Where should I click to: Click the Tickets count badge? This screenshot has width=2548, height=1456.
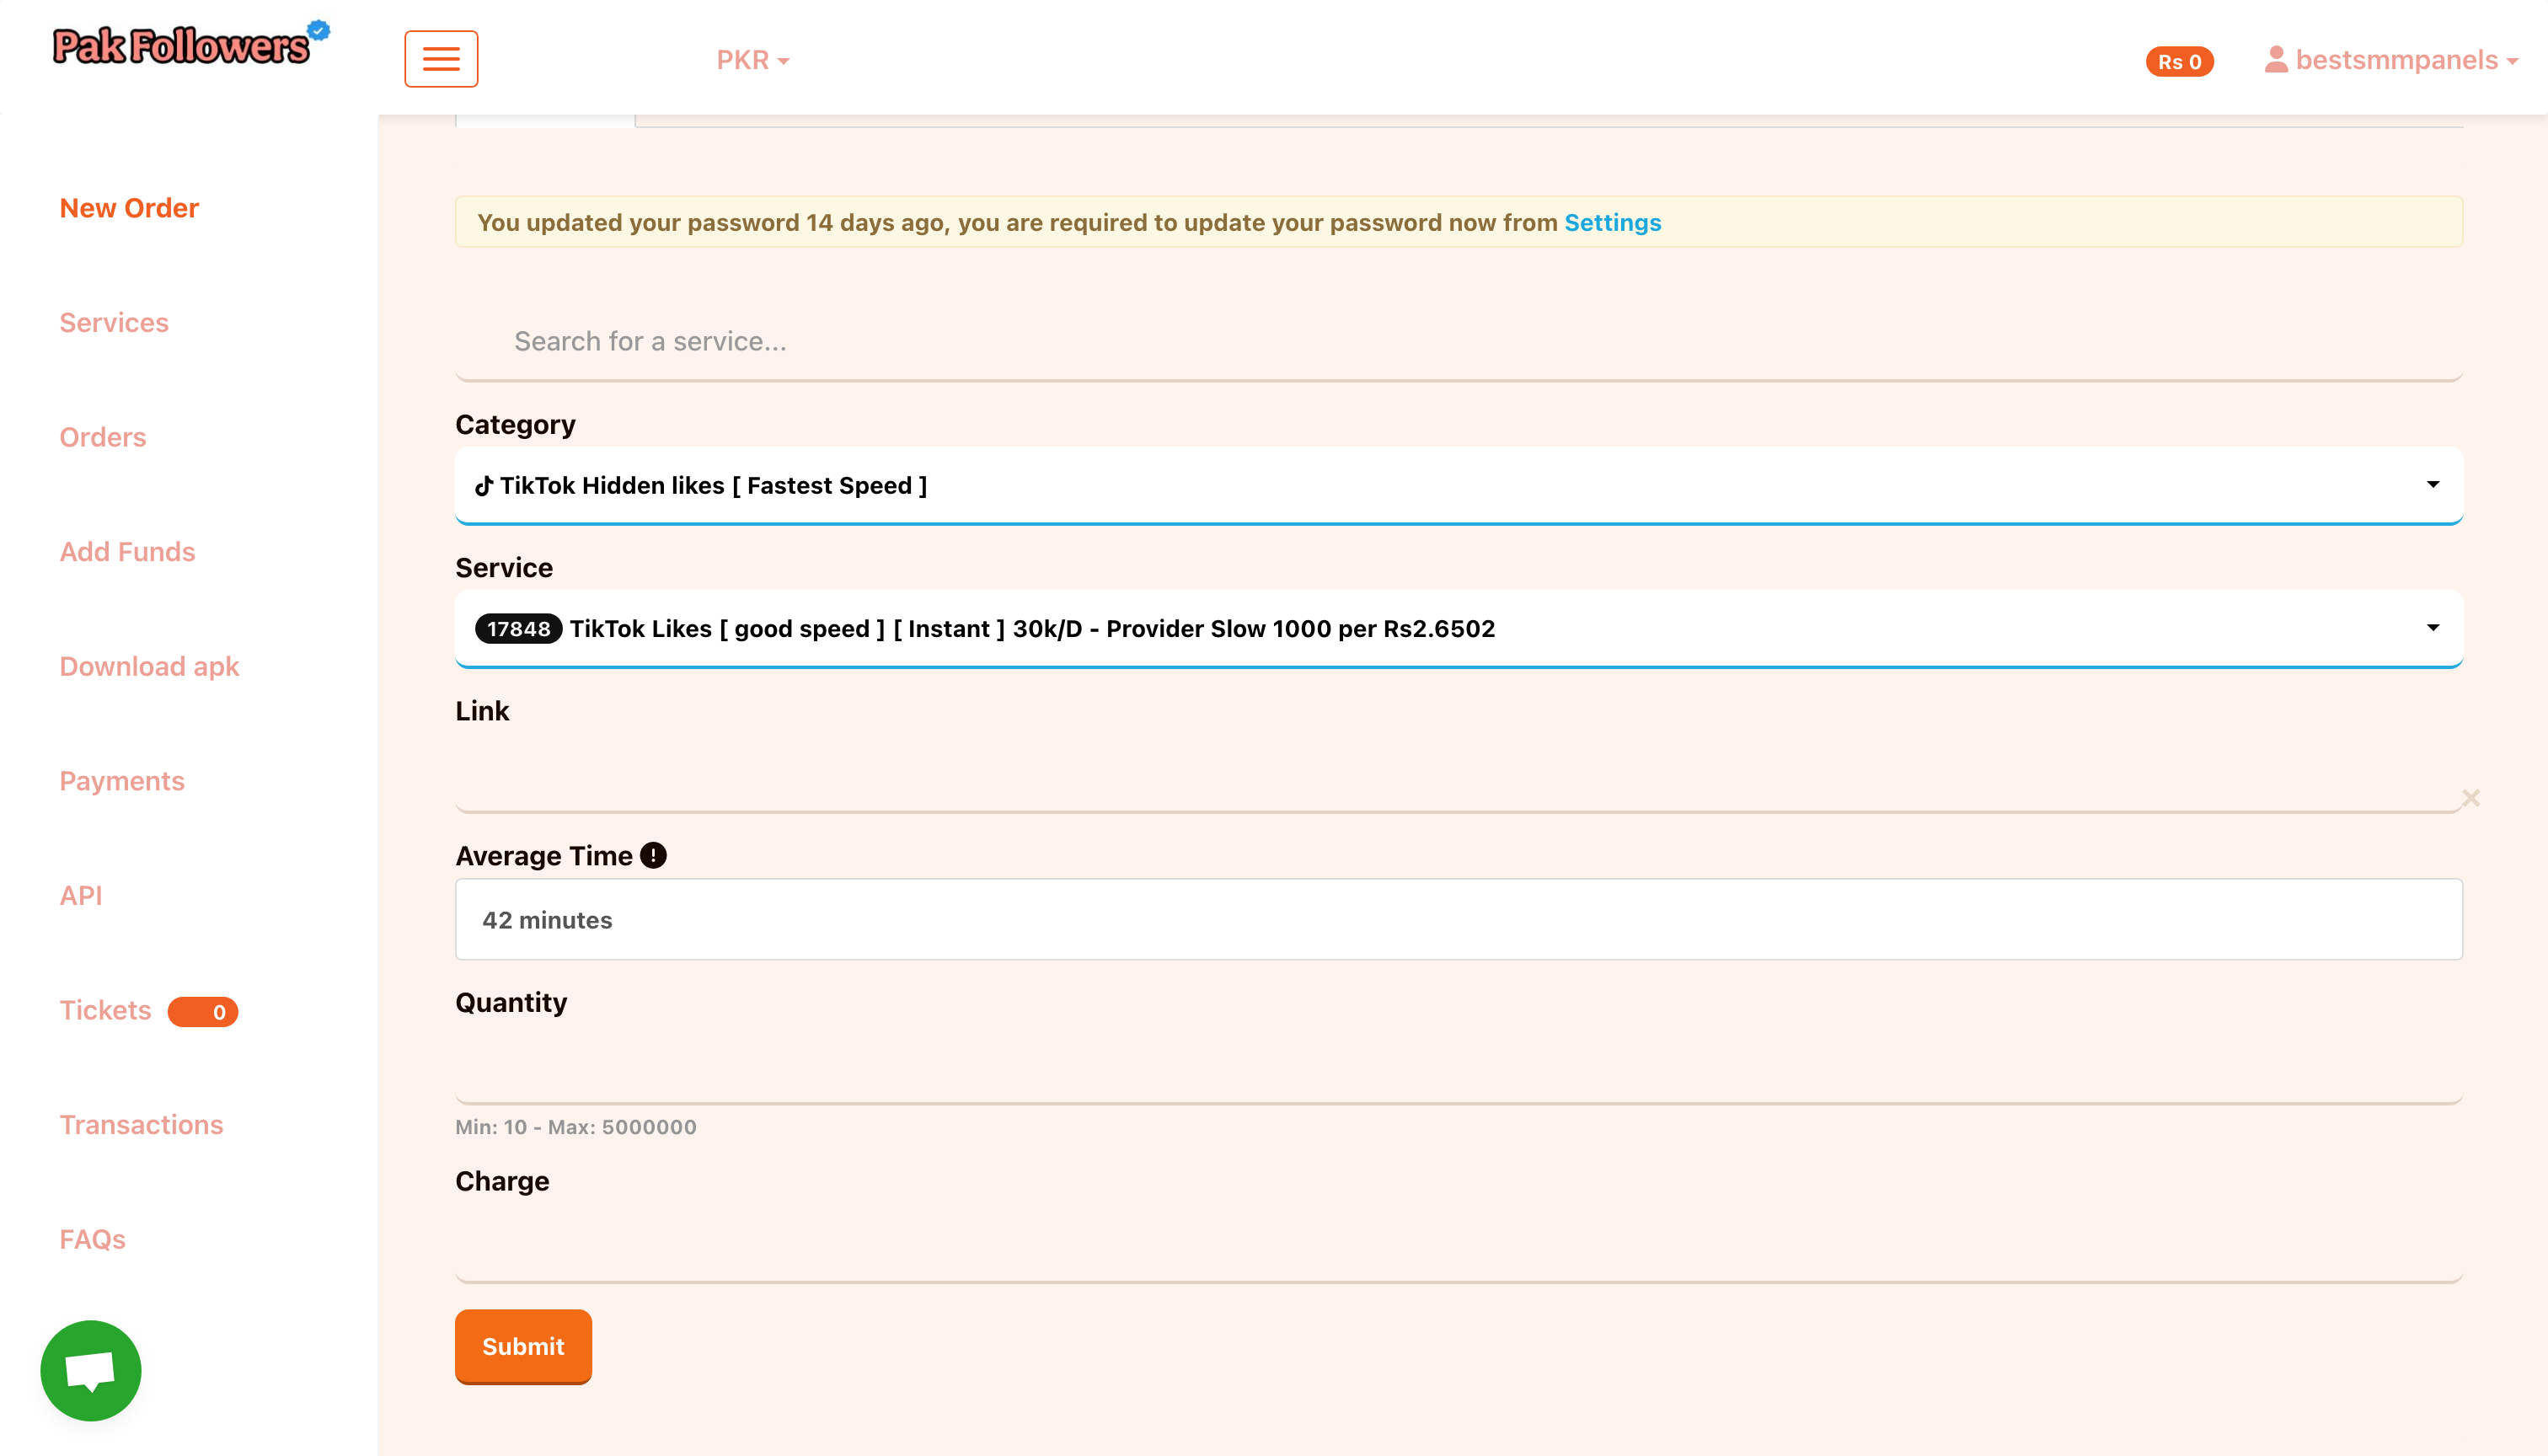click(x=203, y=1011)
